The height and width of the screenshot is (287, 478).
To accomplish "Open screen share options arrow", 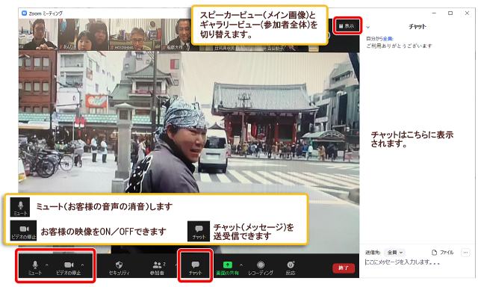I will [x=241, y=265].
